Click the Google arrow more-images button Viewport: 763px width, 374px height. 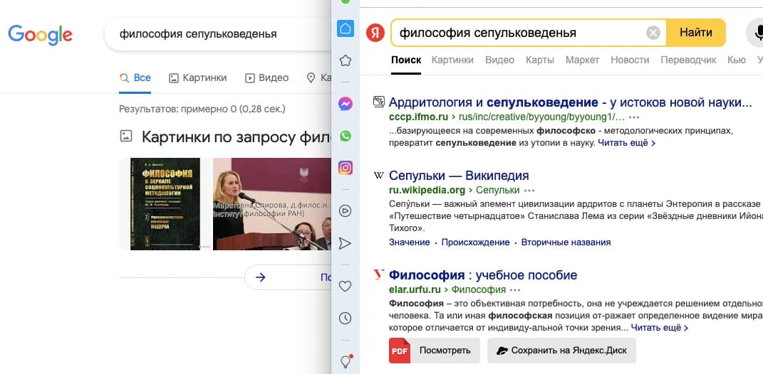click(x=260, y=277)
